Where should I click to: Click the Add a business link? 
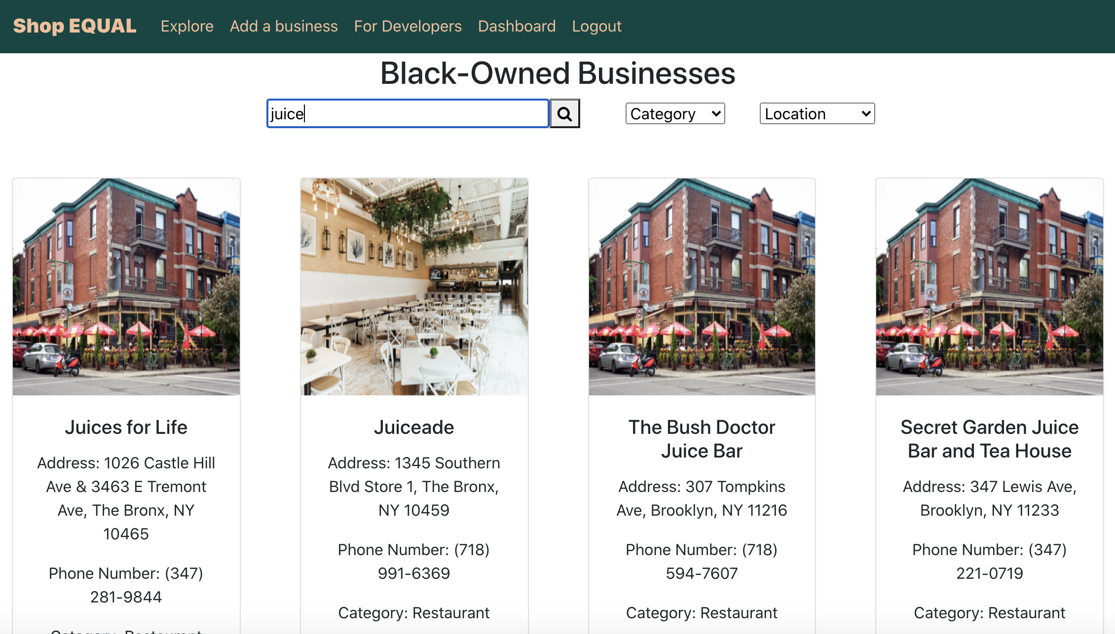[283, 26]
